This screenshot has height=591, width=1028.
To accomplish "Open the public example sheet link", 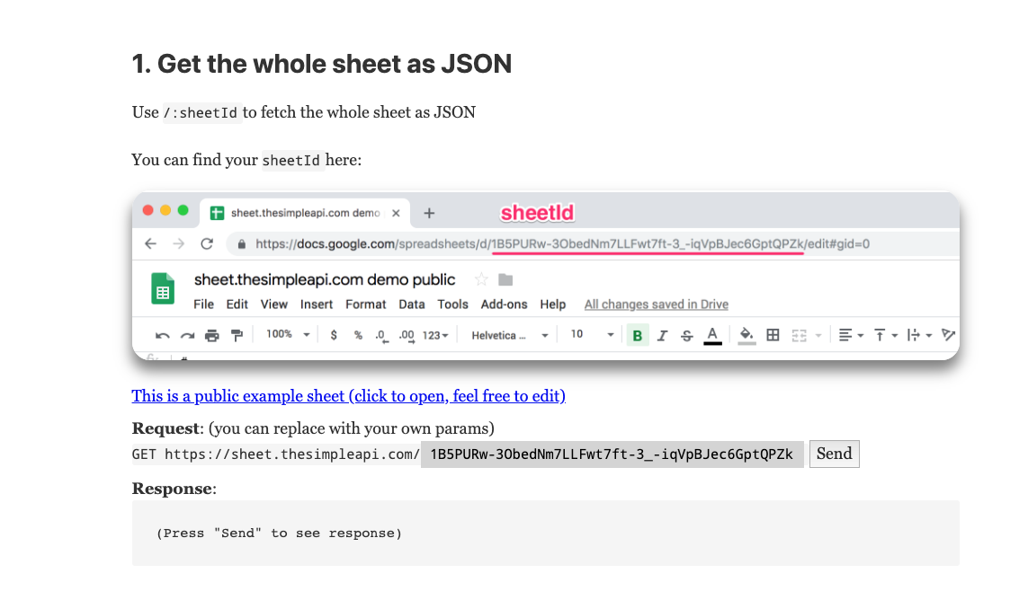I will point(349,396).
